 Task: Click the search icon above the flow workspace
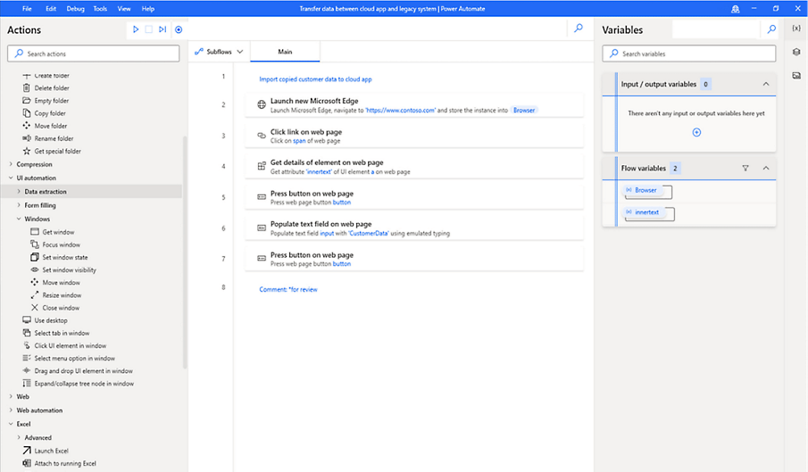click(x=579, y=29)
